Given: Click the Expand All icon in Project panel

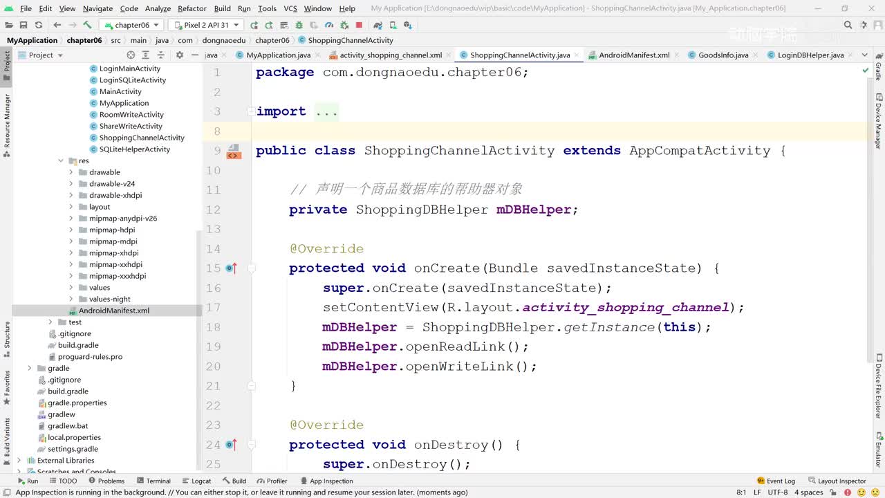Looking at the screenshot, I should tap(145, 55).
